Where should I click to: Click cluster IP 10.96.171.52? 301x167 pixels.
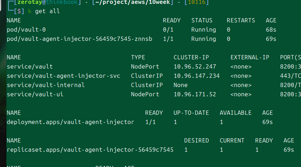195,94
